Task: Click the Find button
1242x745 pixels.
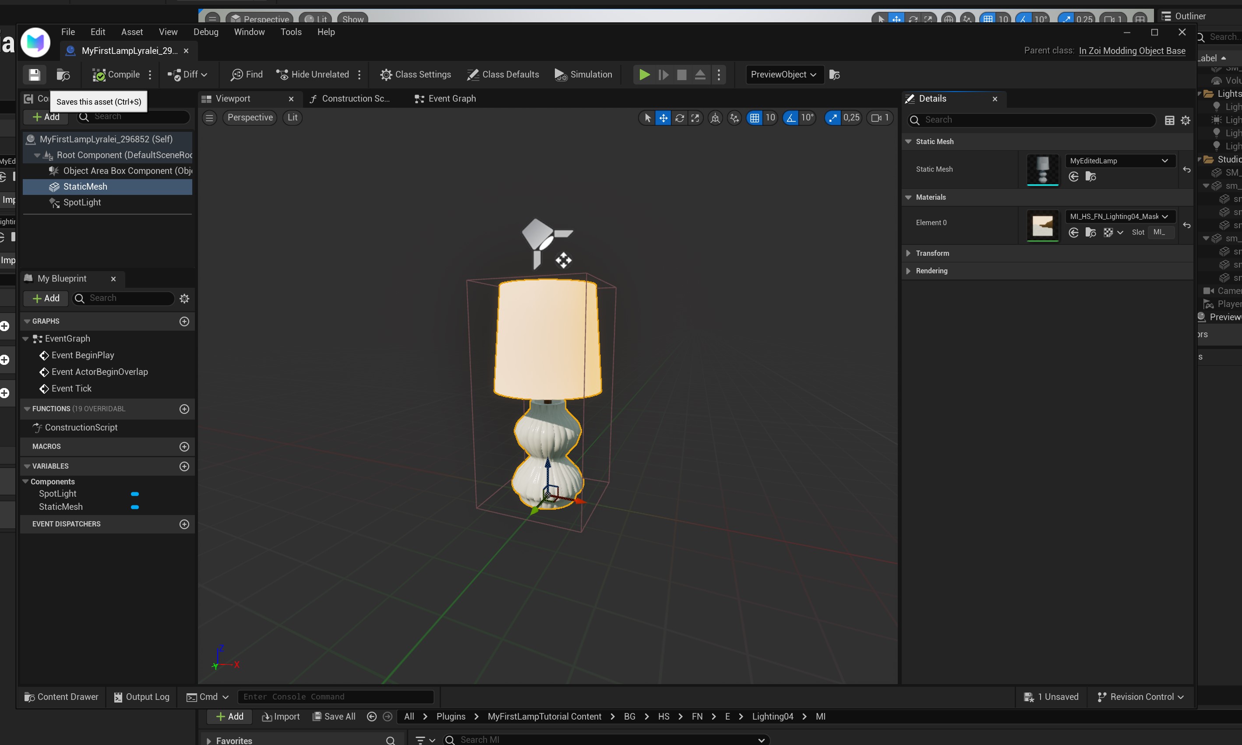Action: 247,75
